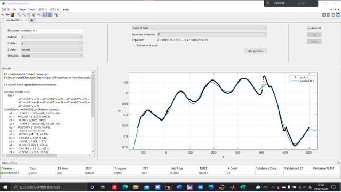
Task: Activate the Data Cursor tool
Action: [x=34, y=15]
